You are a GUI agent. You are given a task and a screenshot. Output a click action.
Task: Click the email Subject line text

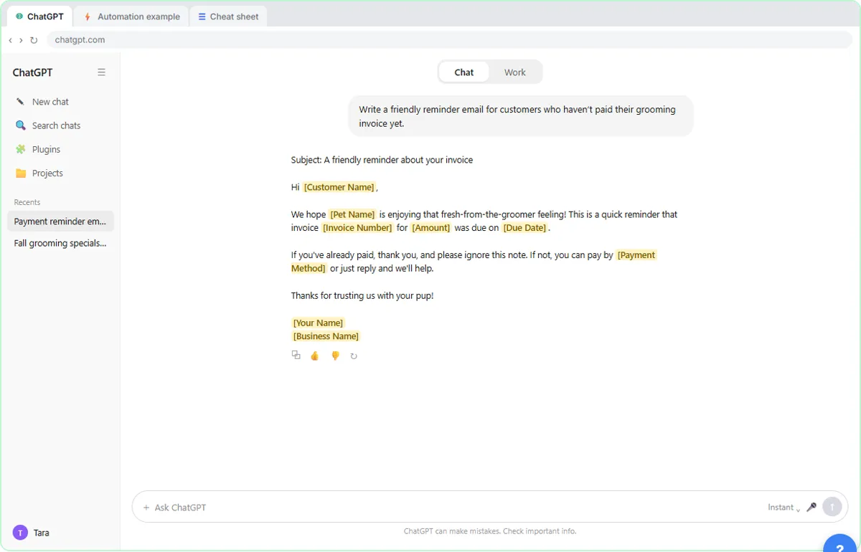(382, 160)
